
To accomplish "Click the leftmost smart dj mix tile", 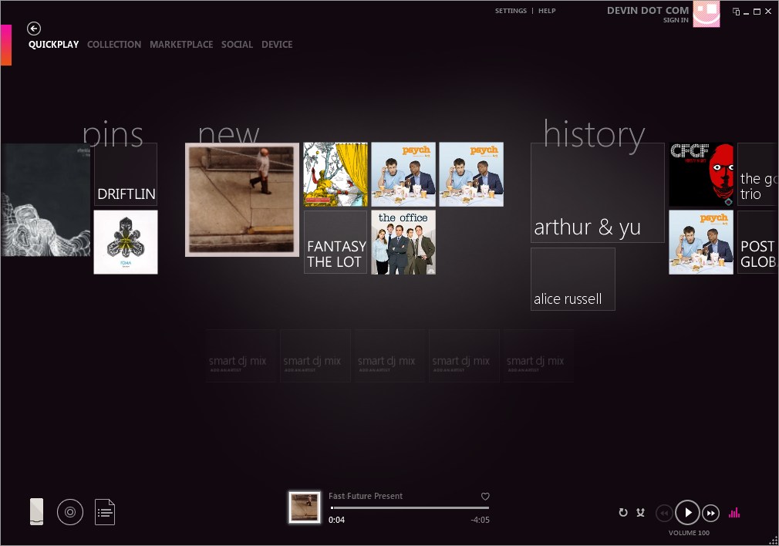I will coord(241,356).
